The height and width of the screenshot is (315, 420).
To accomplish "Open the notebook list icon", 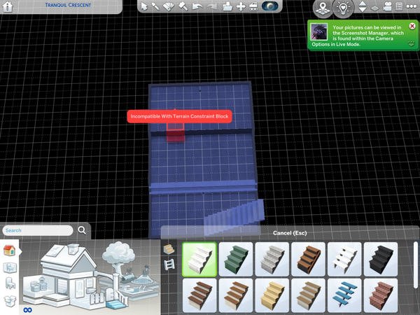I will point(399,7).
